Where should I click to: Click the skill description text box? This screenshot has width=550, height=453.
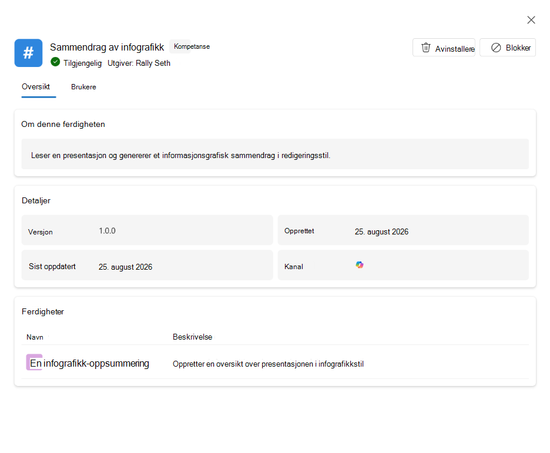(275, 155)
